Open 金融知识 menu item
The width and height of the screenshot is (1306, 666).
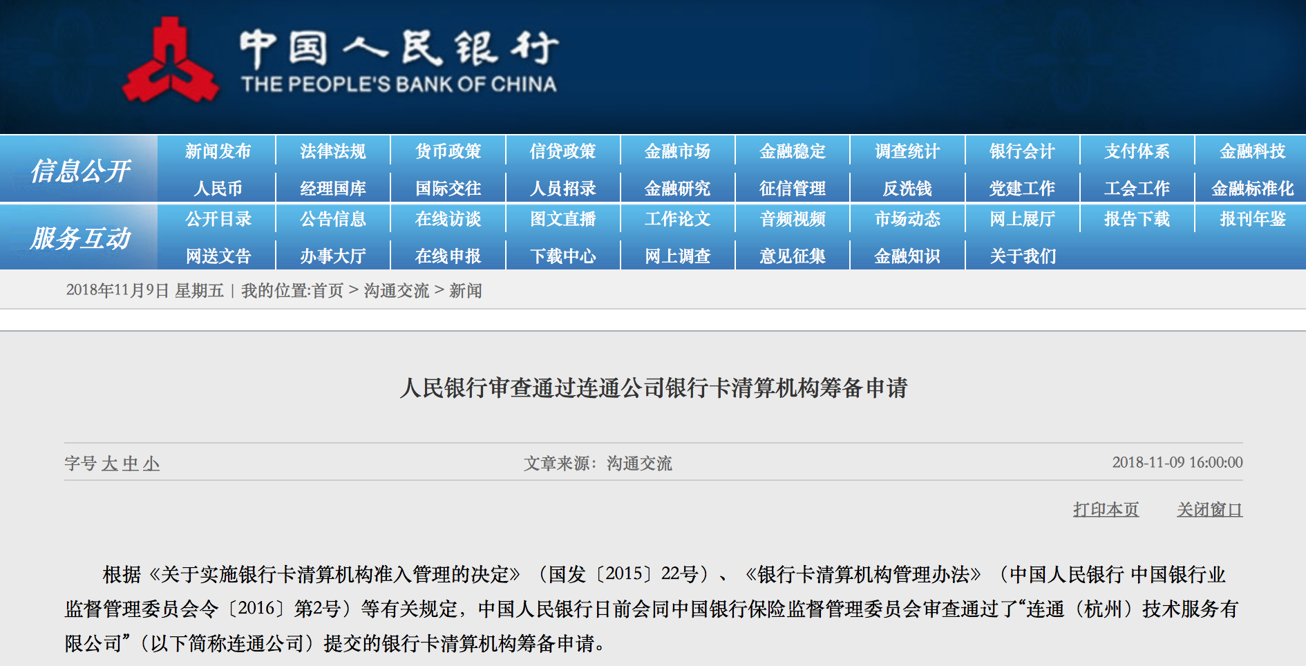[x=907, y=256]
